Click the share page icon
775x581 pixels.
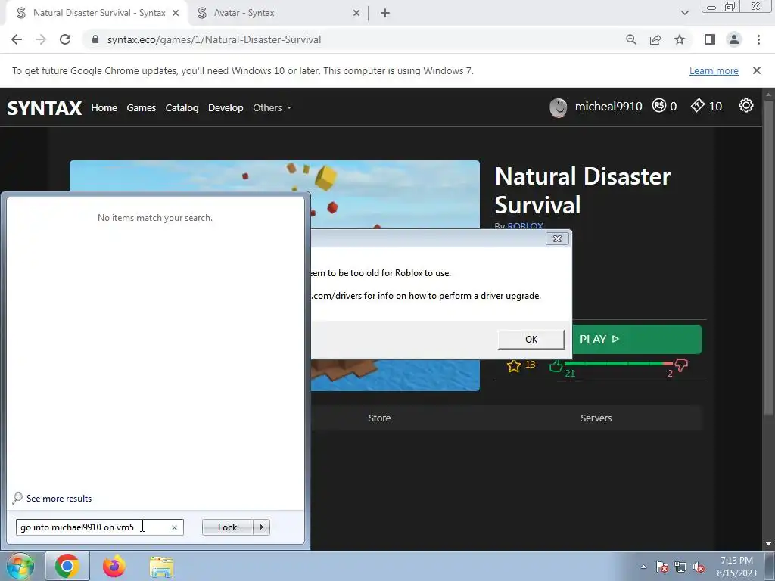pyautogui.click(x=655, y=39)
